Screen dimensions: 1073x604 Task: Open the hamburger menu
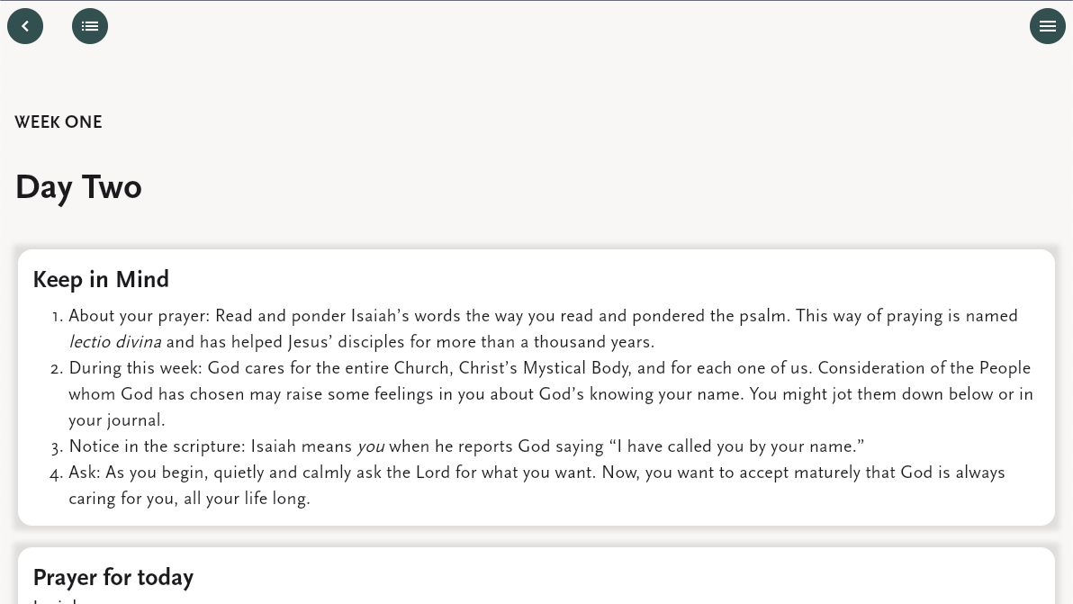click(1047, 26)
